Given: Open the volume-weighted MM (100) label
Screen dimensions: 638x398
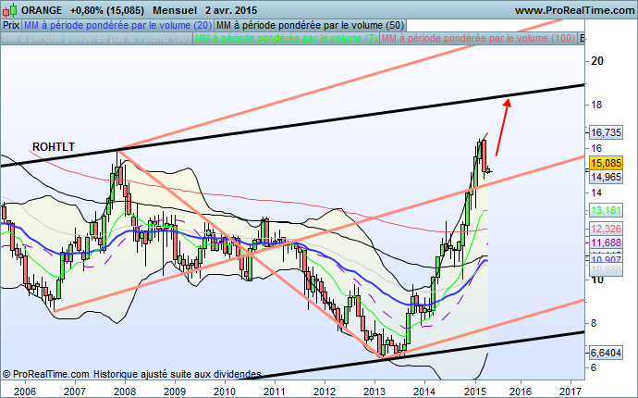Looking at the screenshot, I should pyautogui.click(x=478, y=38).
